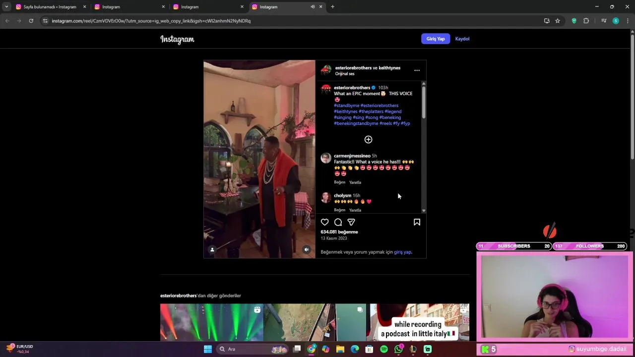
Task: Open media controls in Chrome toolbar
Action: (604, 21)
